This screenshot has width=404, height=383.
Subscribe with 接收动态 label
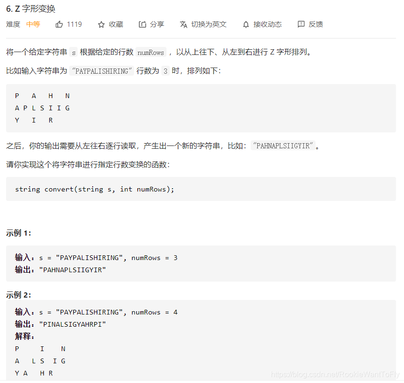pyautogui.click(x=268, y=24)
